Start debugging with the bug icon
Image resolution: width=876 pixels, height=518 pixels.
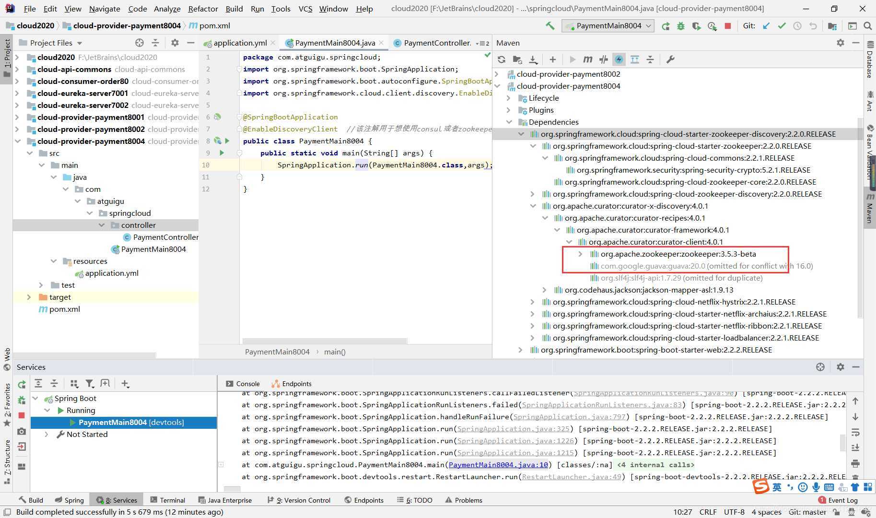[x=681, y=26]
